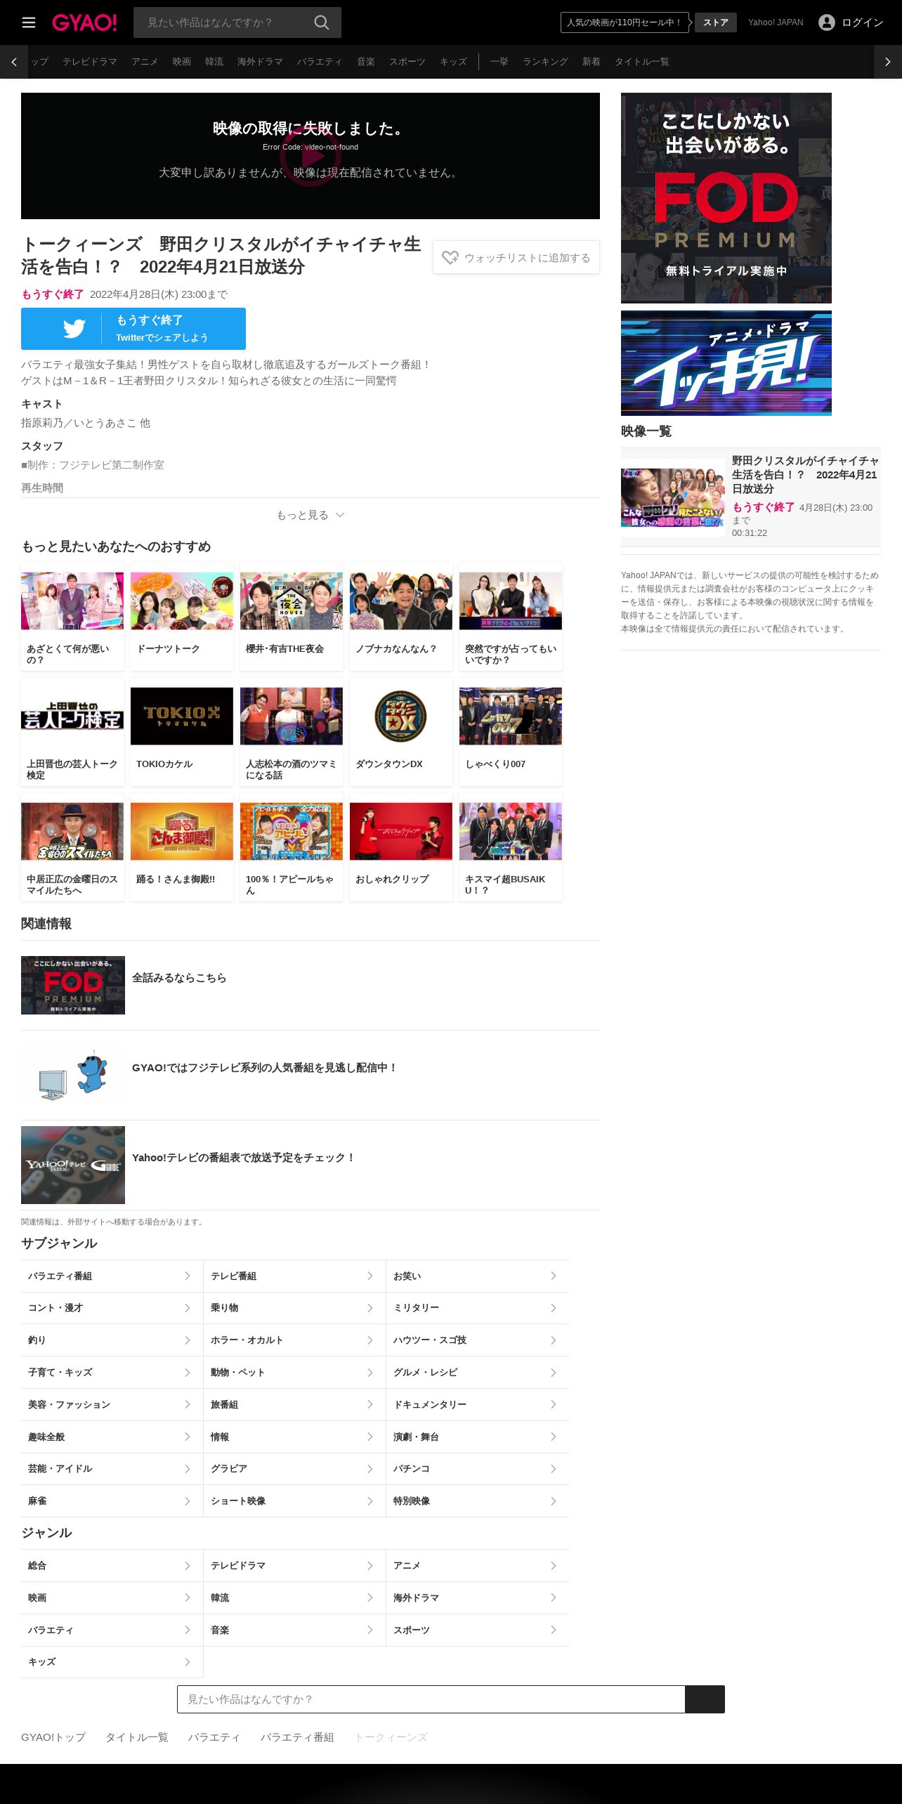902x1804 pixels.
Task: Click GYAO!トップ breadcrumb link
Action: 53,1737
